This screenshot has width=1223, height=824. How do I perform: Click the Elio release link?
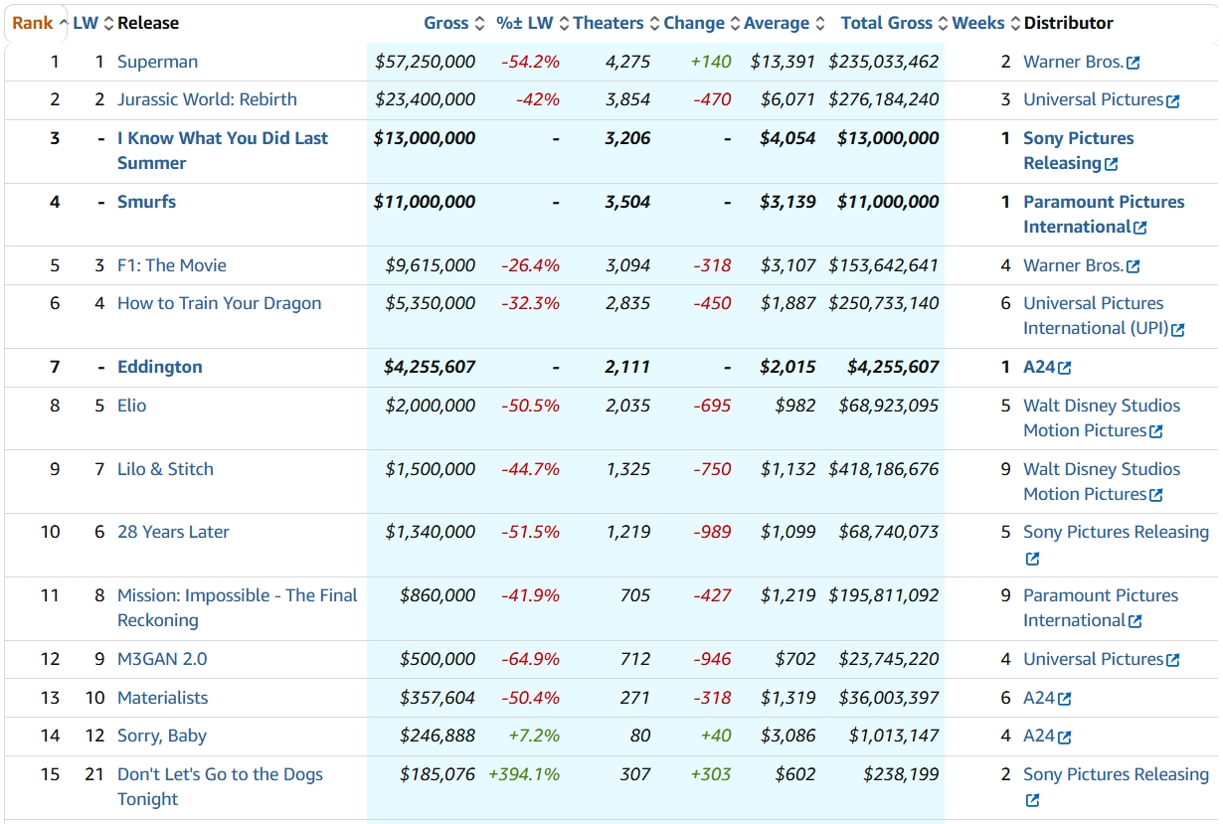click(131, 406)
